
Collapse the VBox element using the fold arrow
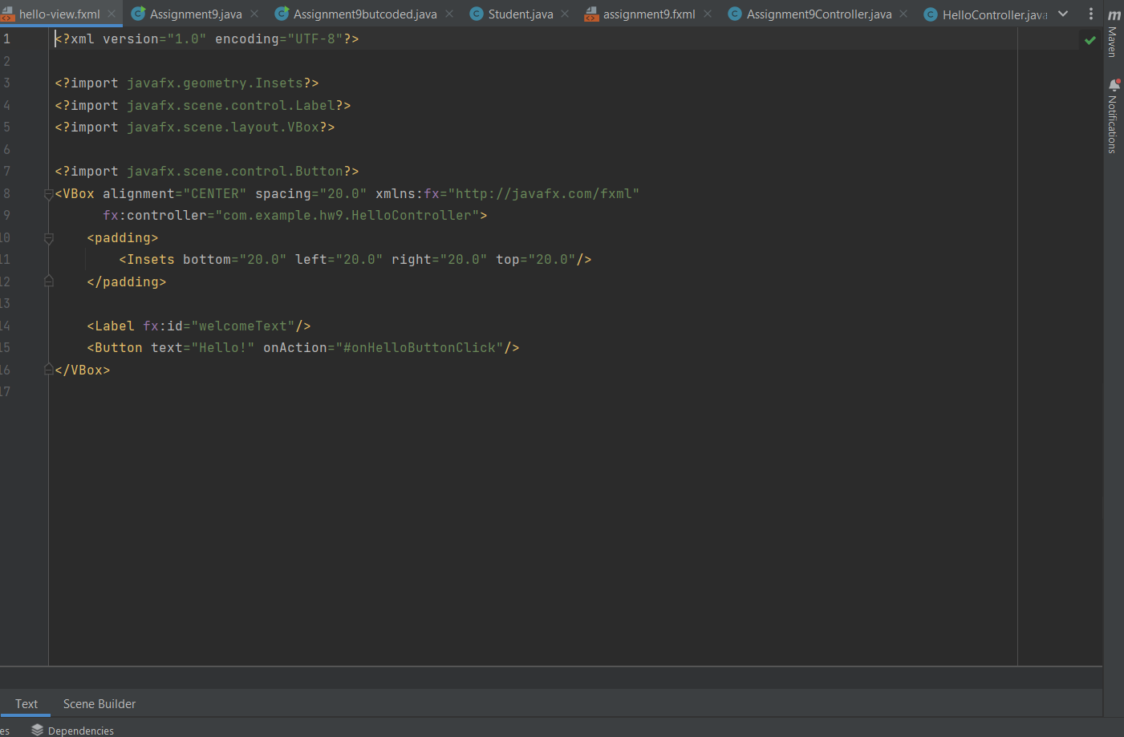[x=48, y=193]
